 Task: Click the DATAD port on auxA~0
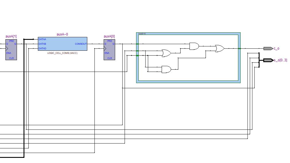[x=42, y=48]
